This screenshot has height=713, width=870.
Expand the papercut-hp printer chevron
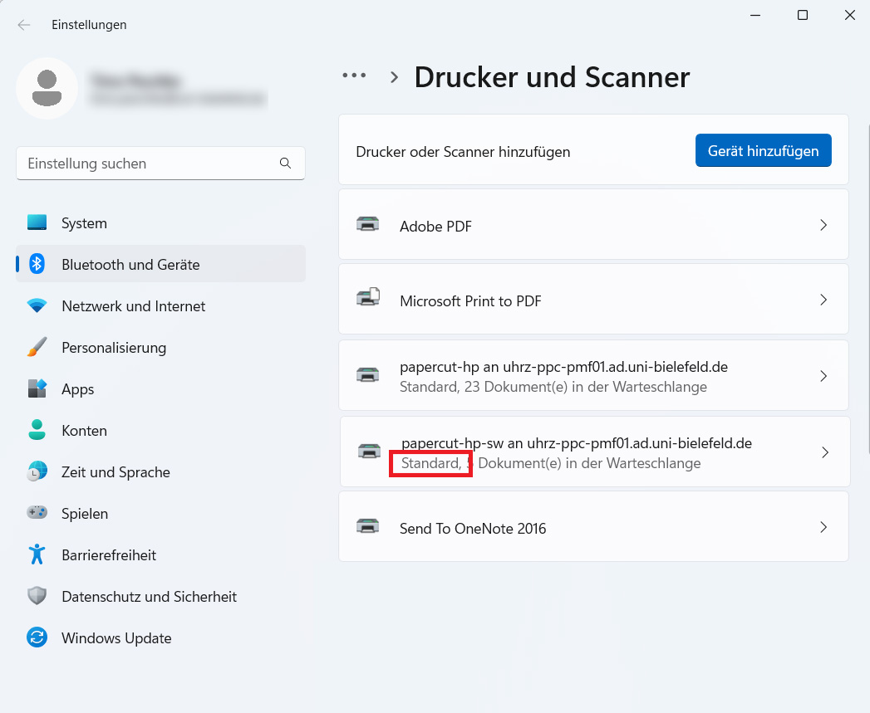823,376
